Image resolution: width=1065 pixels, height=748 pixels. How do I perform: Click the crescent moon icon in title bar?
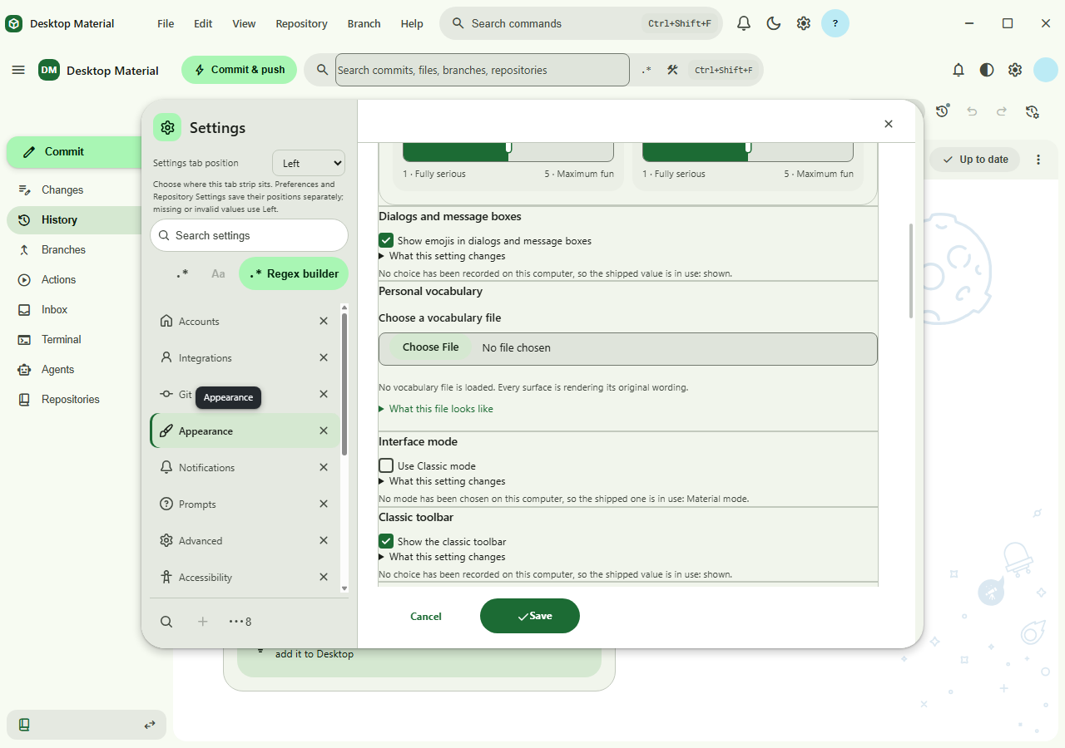(x=774, y=23)
